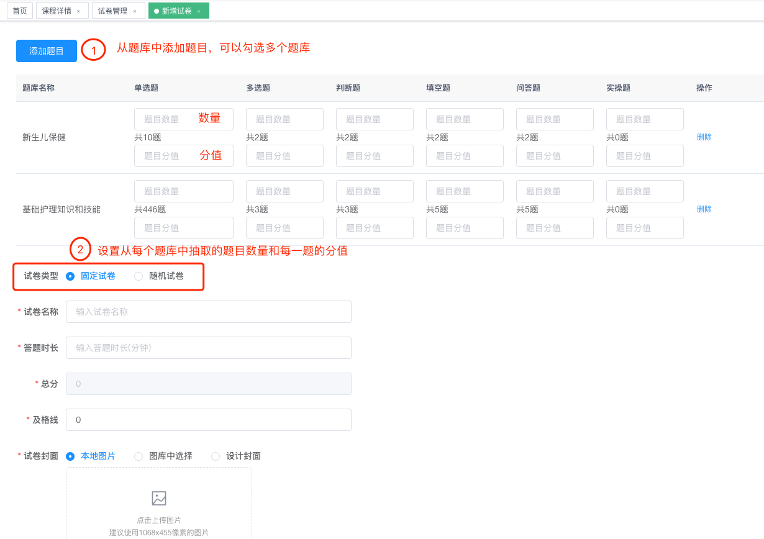The height and width of the screenshot is (539, 764).
Task: Delete the 基础护理知识和技能 question bank row
Action: tap(704, 209)
